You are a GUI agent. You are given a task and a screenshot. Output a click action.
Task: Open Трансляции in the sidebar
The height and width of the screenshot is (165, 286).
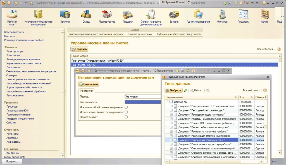click(x=13, y=55)
